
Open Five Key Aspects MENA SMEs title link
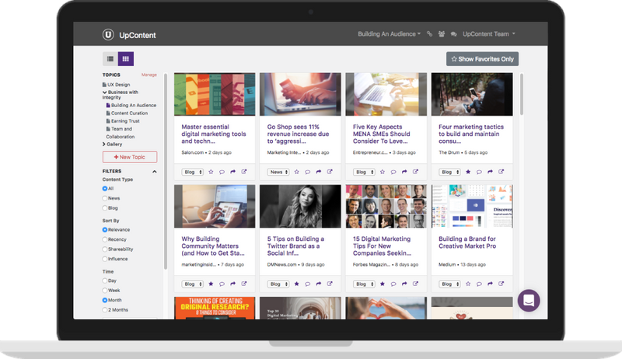click(x=382, y=134)
